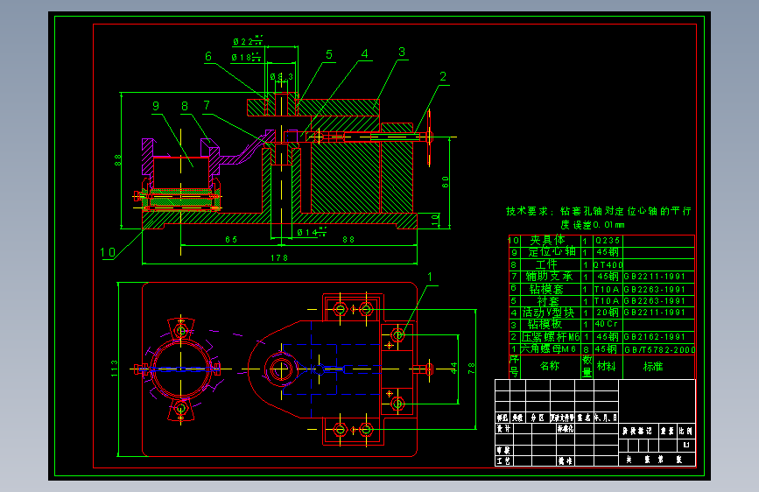The height and width of the screenshot is (492, 759).
Task: Click the 标准 column header
Action: tap(653, 367)
